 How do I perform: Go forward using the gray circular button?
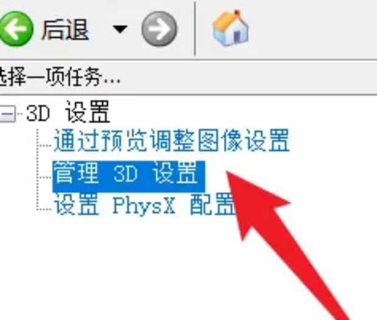[x=159, y=29]
